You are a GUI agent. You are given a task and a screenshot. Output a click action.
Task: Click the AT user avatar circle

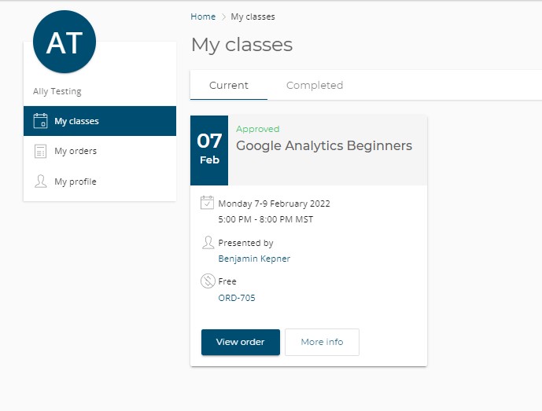point(65,42)
